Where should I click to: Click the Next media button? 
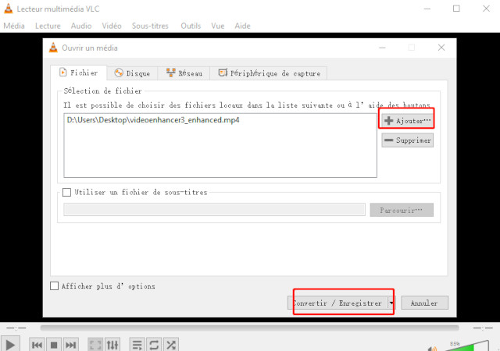[x=70, y=345]
